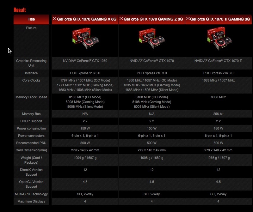Select the DirectX Version Support row label
The width and height of the screenshot is (253, 212).
31,172
